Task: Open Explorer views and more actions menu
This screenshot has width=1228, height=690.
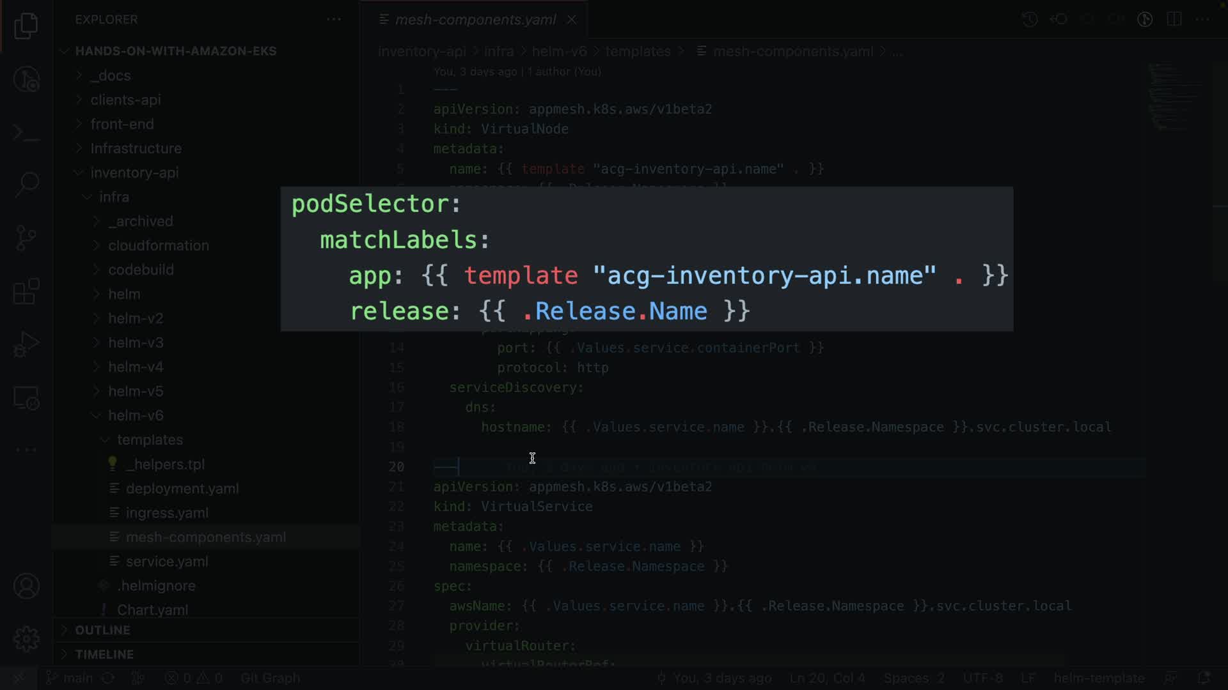Action: tap(334, 19)
